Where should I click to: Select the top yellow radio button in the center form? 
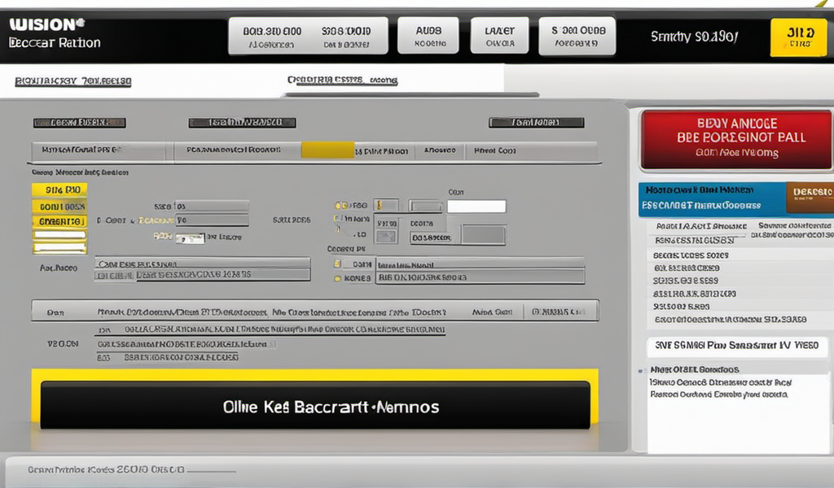(x=340, y=206)
